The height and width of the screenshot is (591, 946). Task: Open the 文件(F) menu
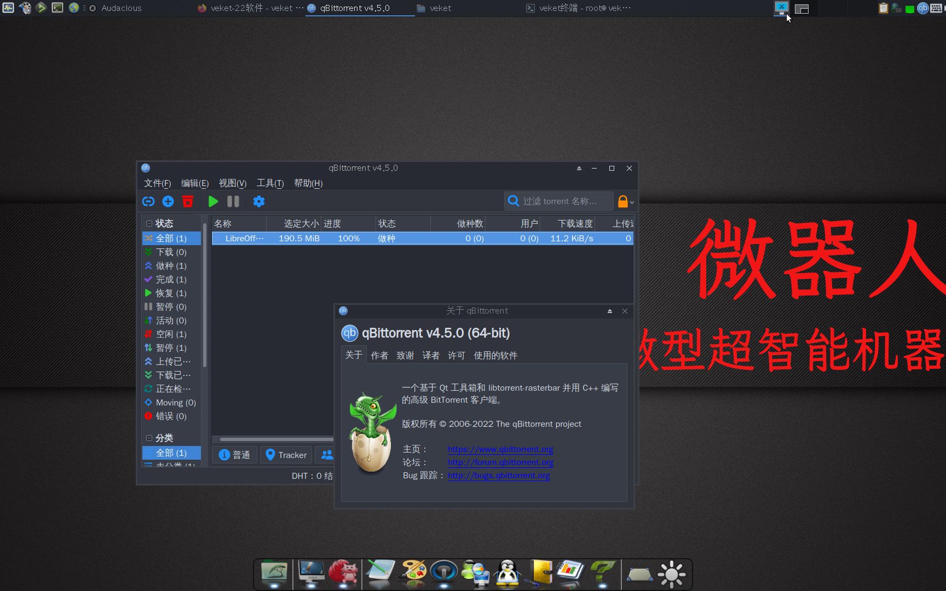[157, 183]
